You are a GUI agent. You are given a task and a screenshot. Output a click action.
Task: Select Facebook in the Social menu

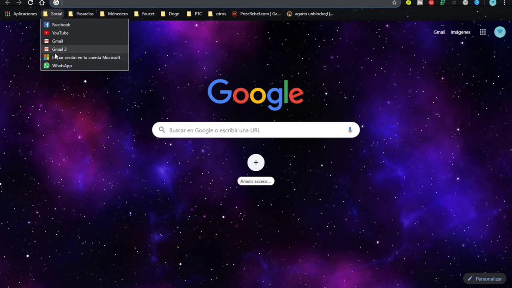(84, 25)
